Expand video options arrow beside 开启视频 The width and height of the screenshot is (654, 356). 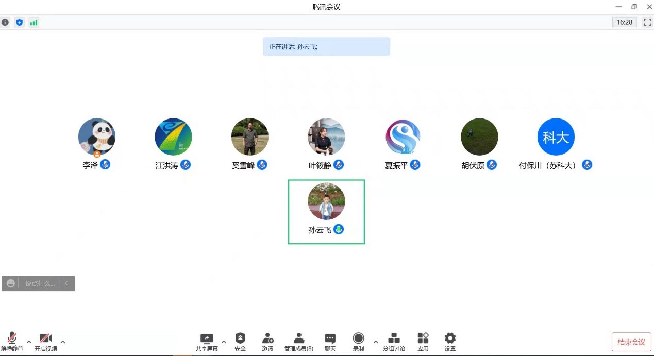63,342
